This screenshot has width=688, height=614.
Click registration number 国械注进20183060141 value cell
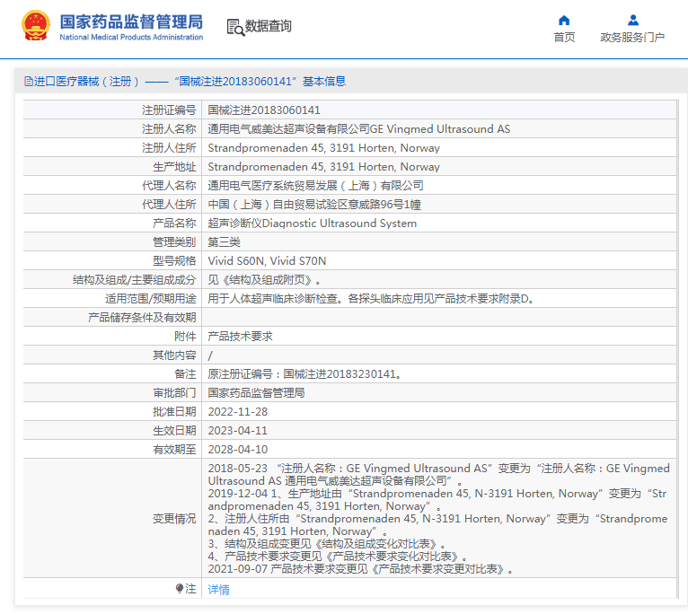[x=264, y=110]
